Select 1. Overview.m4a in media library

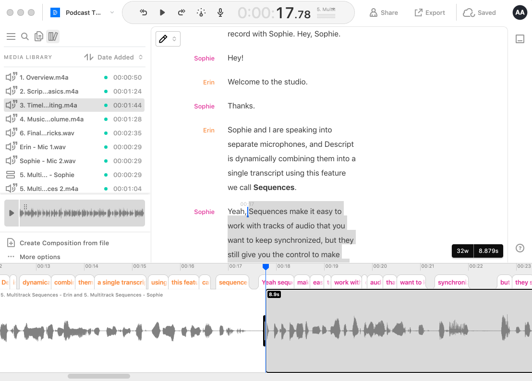[x=74, y=77]
